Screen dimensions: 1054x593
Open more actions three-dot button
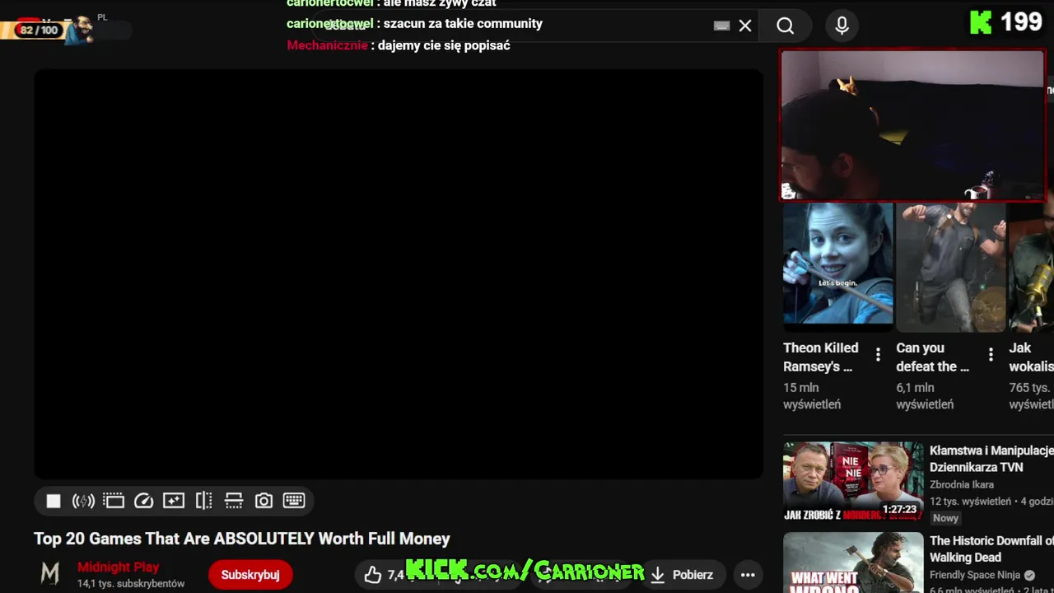pos(748,575)
